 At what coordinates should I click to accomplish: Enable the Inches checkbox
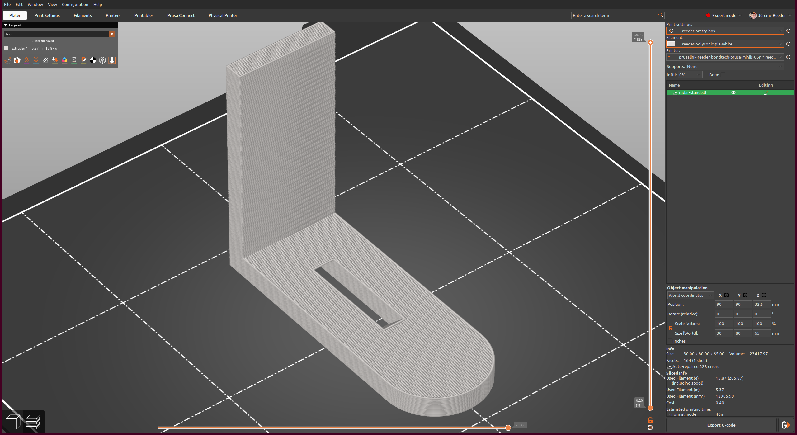coord(670,341)
